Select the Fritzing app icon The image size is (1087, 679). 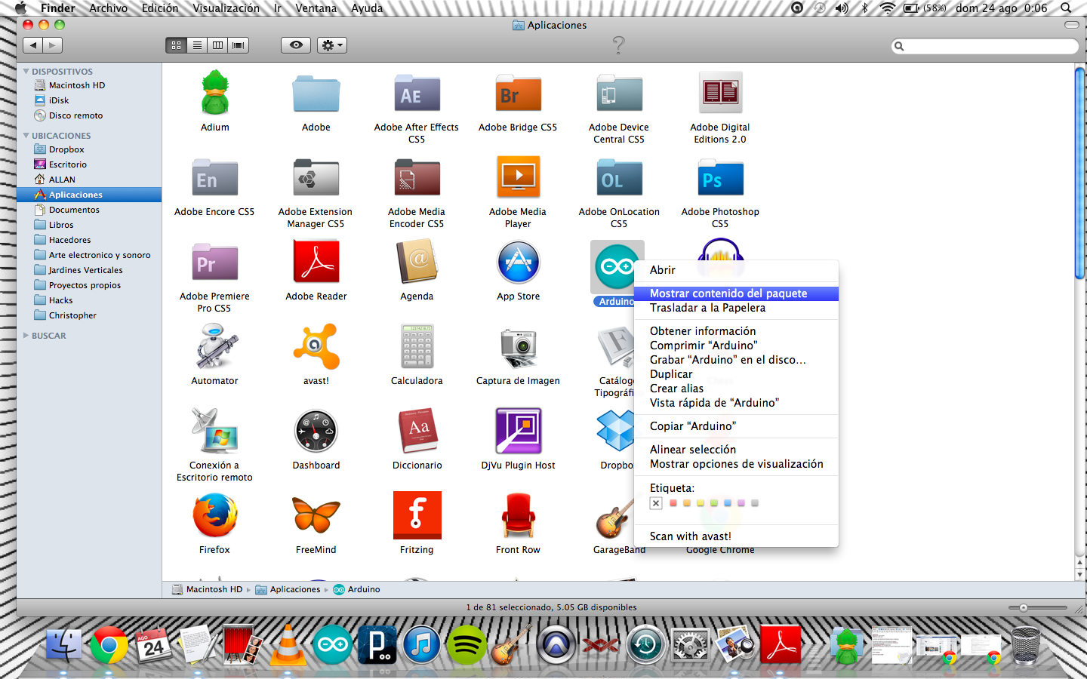(417, 515)
